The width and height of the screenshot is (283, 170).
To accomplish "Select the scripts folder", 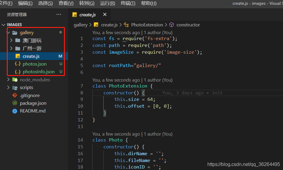I will [26, 88].
